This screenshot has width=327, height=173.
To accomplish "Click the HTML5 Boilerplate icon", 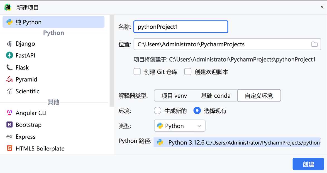I will coord(9,149).
